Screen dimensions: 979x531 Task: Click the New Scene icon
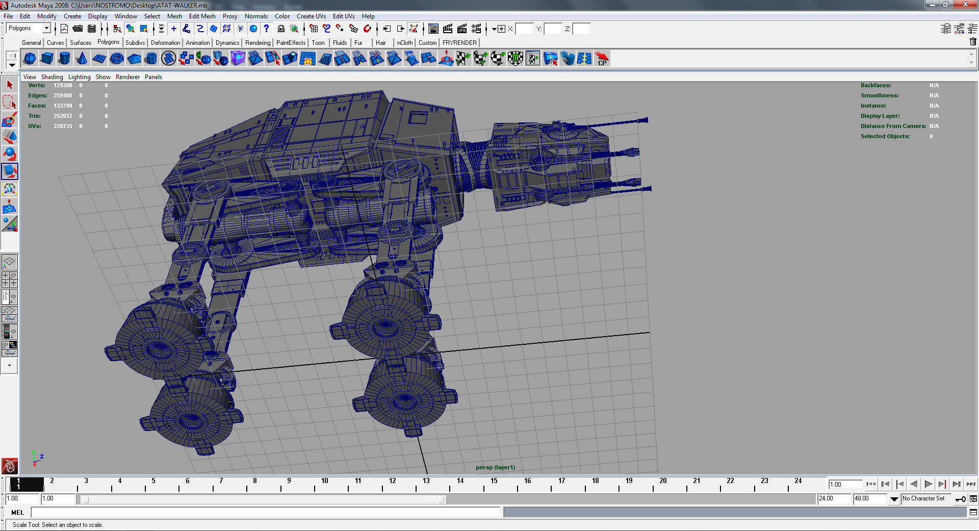coord(64,29)
